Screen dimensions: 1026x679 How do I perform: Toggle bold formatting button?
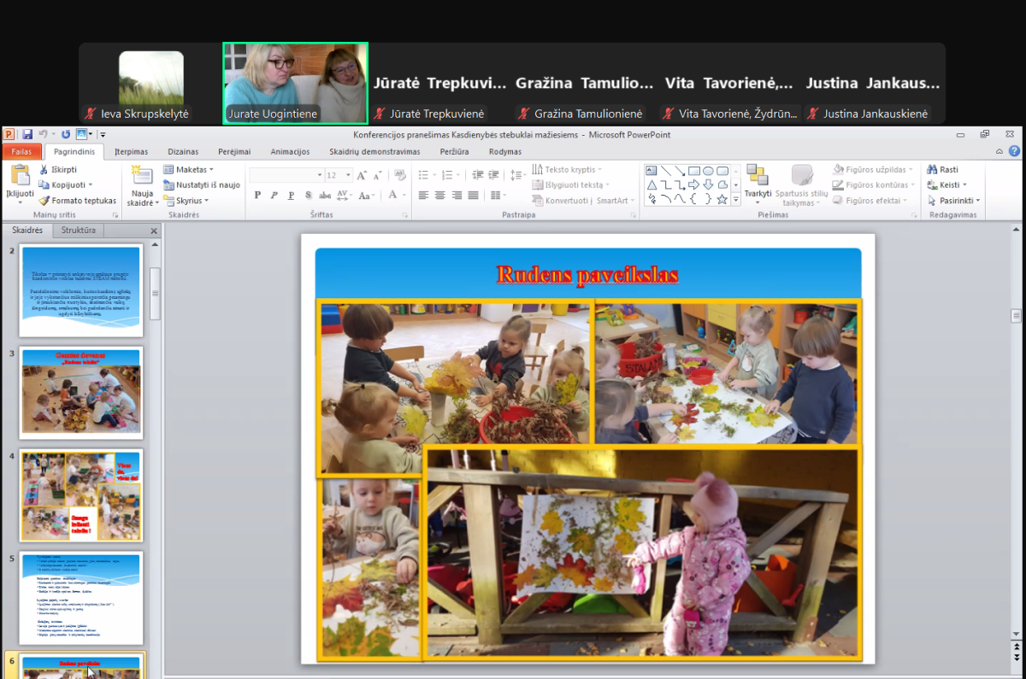[257, 196]
